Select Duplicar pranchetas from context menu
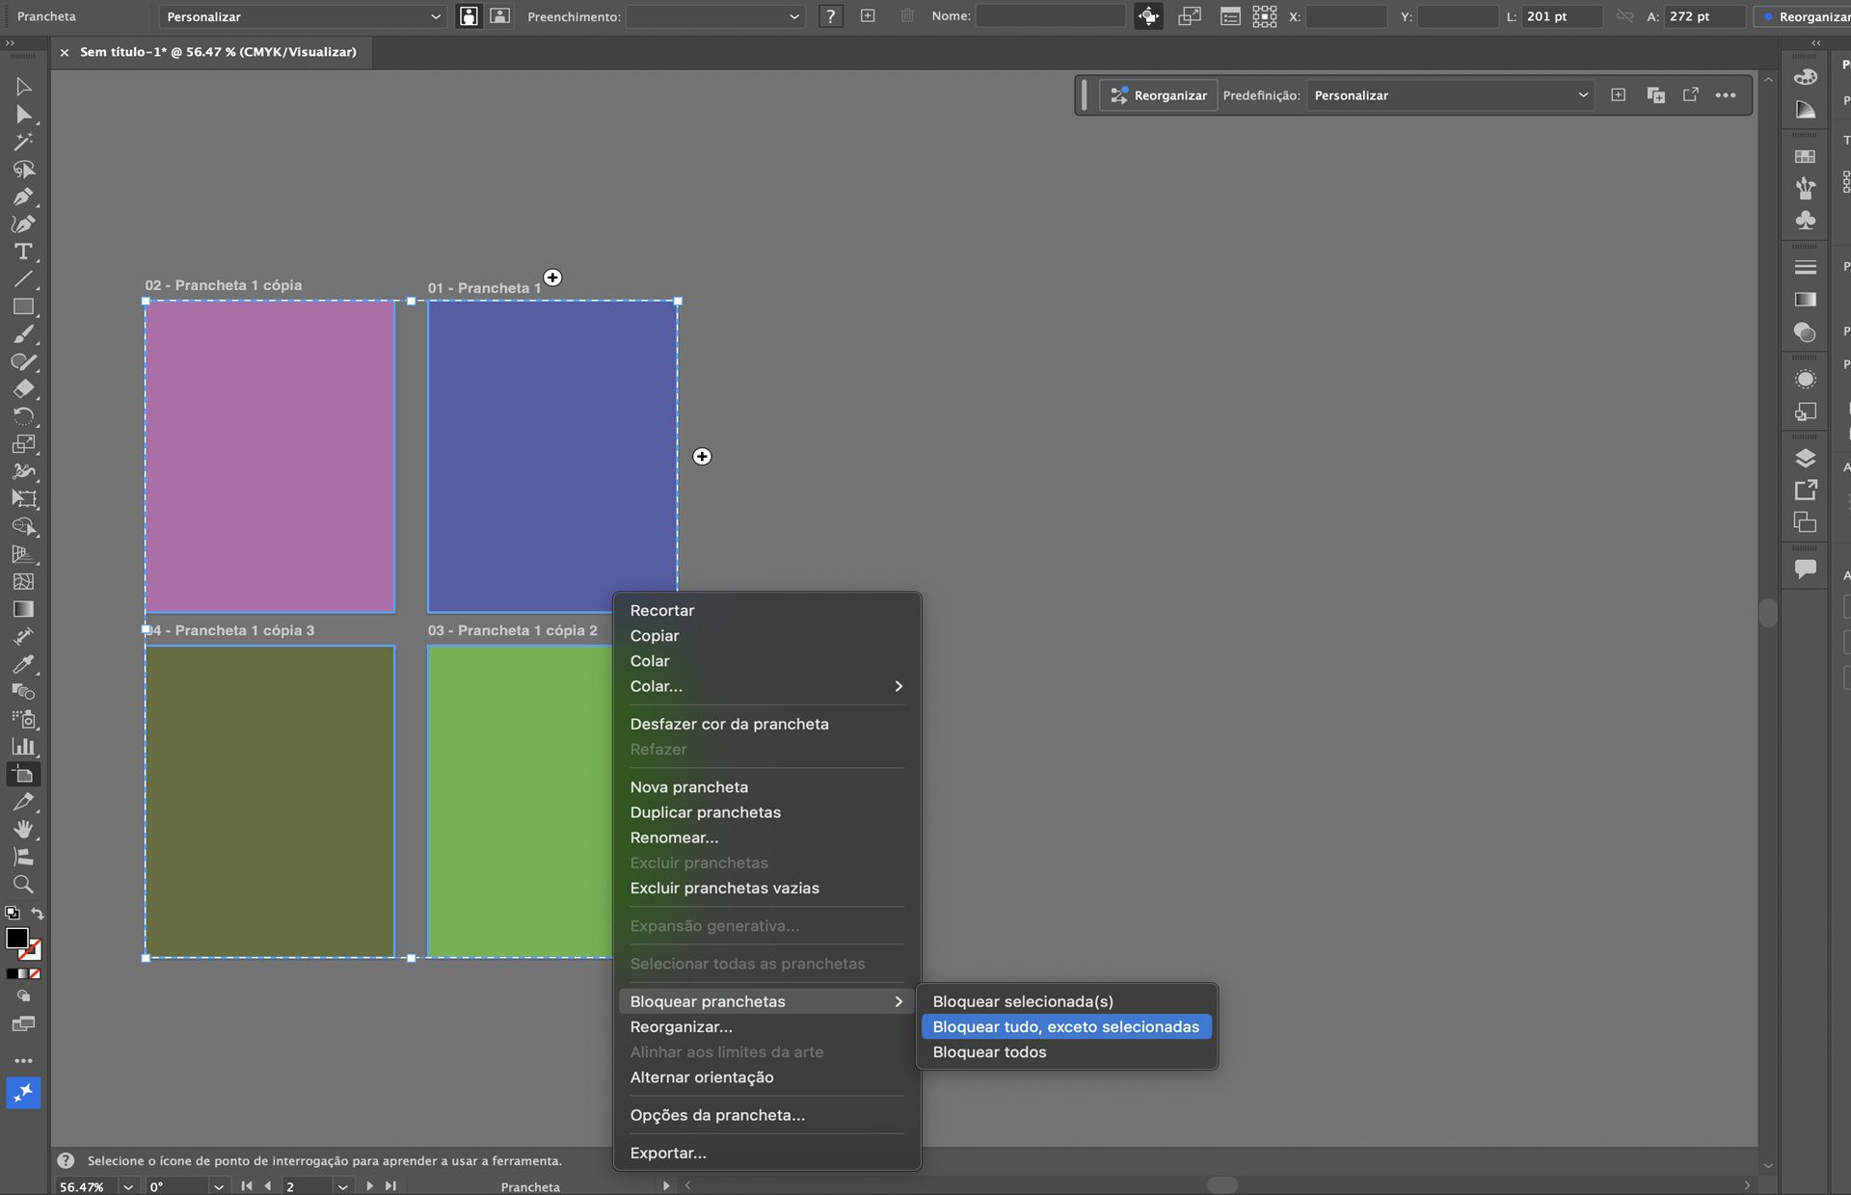The height and width of the screenshot is (1195, 1851). point(705,812)
